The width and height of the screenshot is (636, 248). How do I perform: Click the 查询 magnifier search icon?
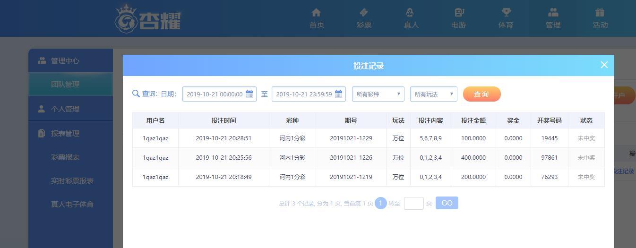pos(136,94)
